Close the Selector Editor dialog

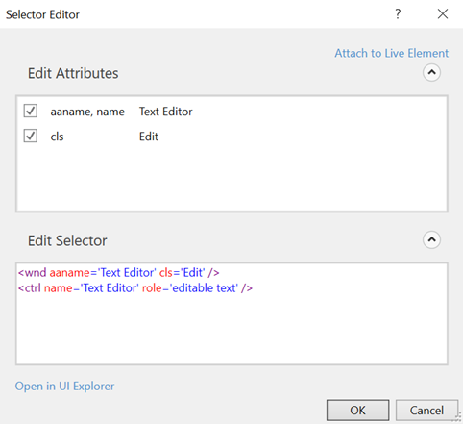pos(443,14)
